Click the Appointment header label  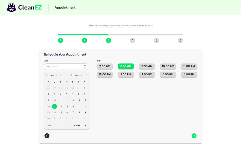pos(65,8)
